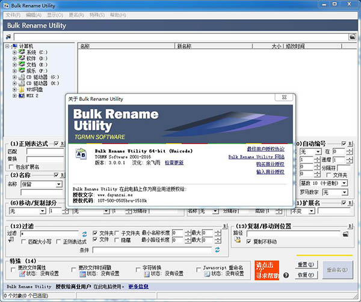Enable the 包含扩展名 checkbox
The width and height of the screenshot is (361, 302).
(x=11, y=167)
